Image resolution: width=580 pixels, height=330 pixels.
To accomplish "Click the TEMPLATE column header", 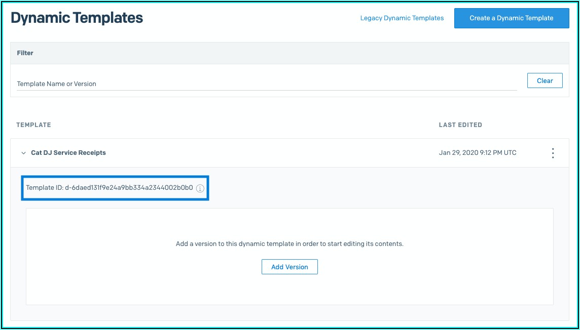I will 33,125.
